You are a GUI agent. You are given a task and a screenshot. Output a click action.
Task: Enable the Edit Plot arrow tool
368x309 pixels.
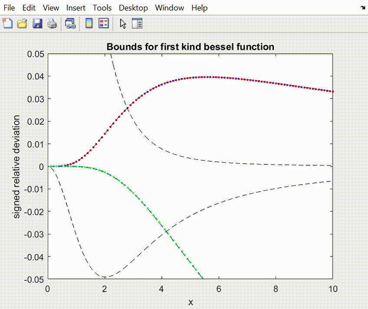(x=123, y=23)
